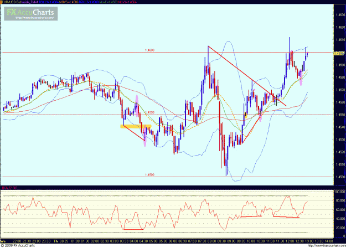Select the 1.4530 value on price axis
The width and height of the screenshot is (346, 248).
pos(340,139)
